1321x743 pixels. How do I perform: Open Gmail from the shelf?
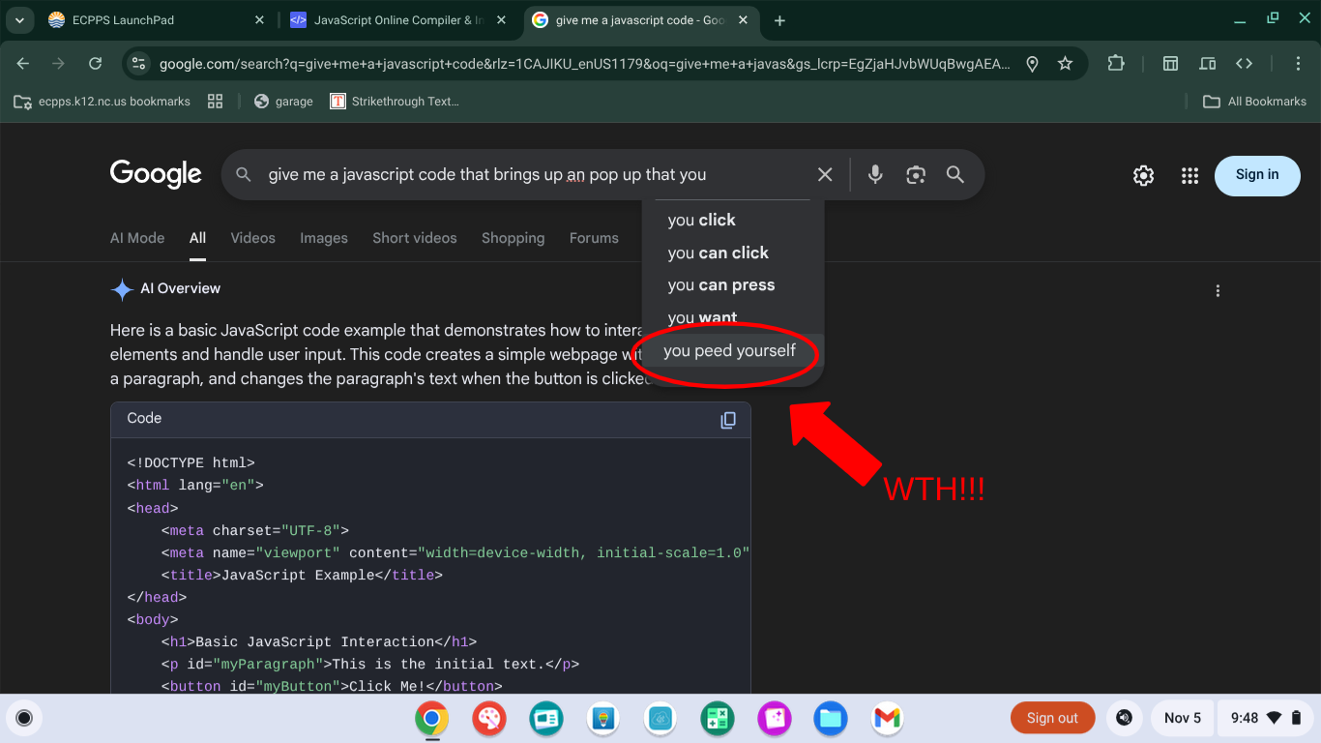pyautogui.click(x=887, y=718)
